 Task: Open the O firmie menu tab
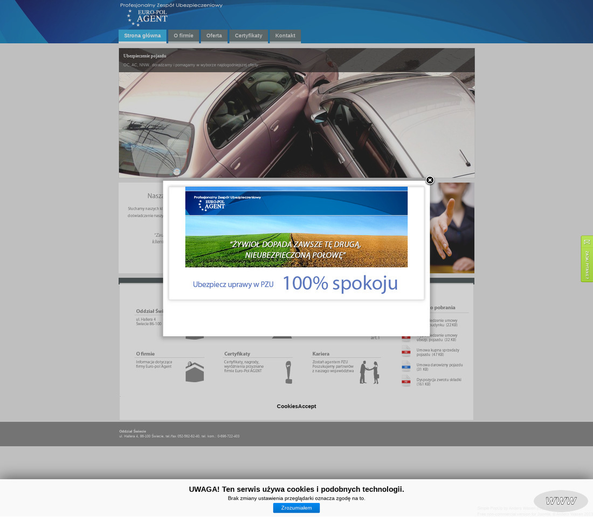coord(183,36)
